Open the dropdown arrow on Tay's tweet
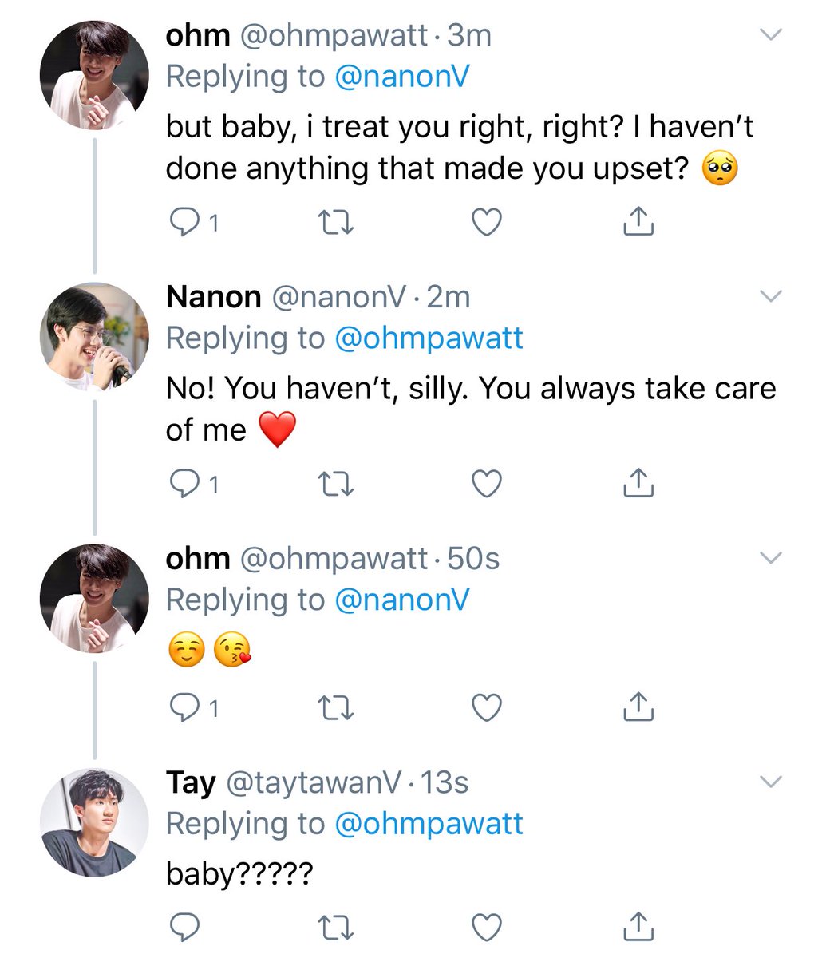The image size is (822, 958). pyautogui.click(x=770, y=782)
